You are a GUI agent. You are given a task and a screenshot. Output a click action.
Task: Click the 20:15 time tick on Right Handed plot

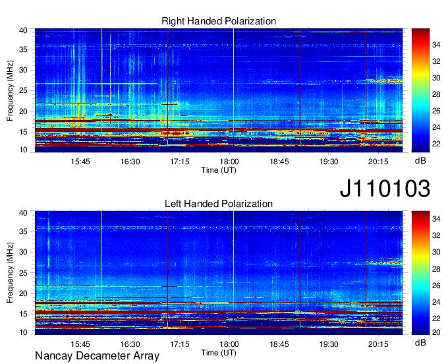tap(378, 162)
